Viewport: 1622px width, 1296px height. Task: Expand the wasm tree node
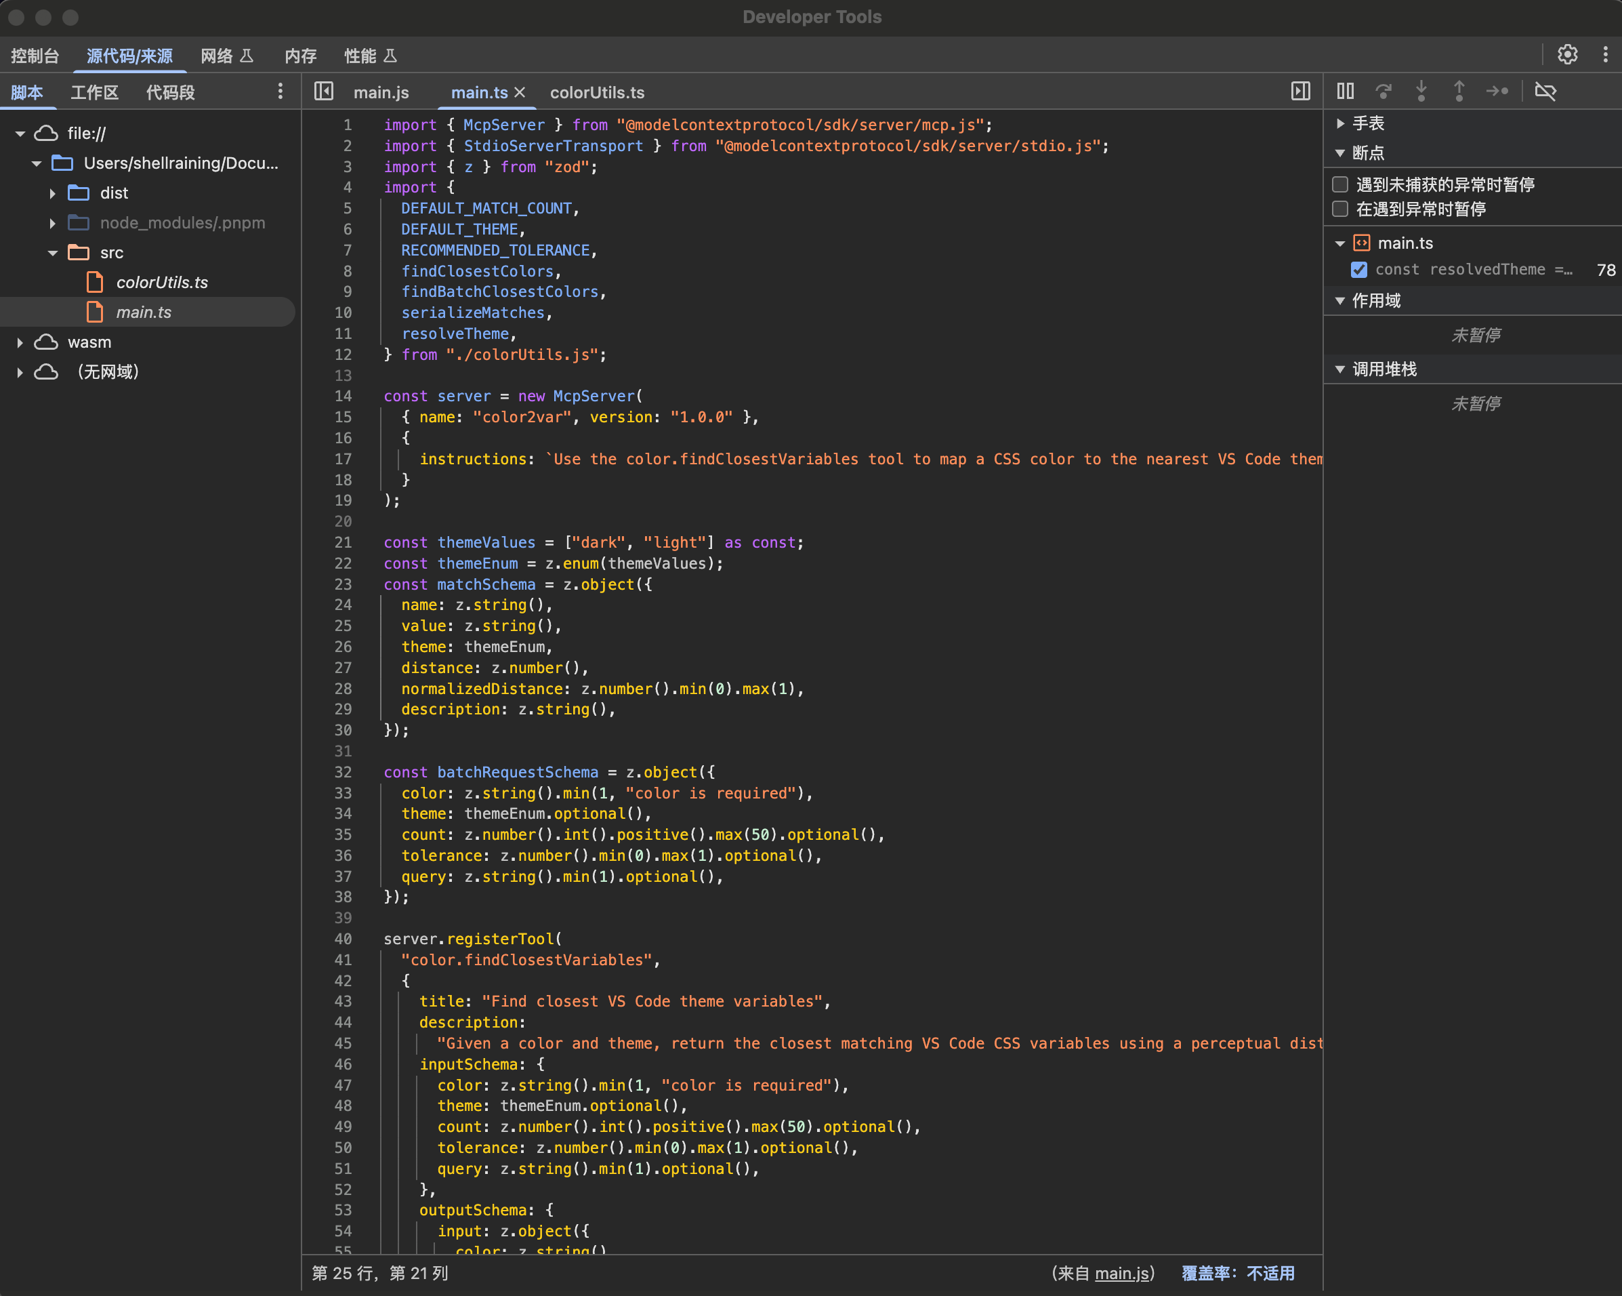click(x=20, y=342)
